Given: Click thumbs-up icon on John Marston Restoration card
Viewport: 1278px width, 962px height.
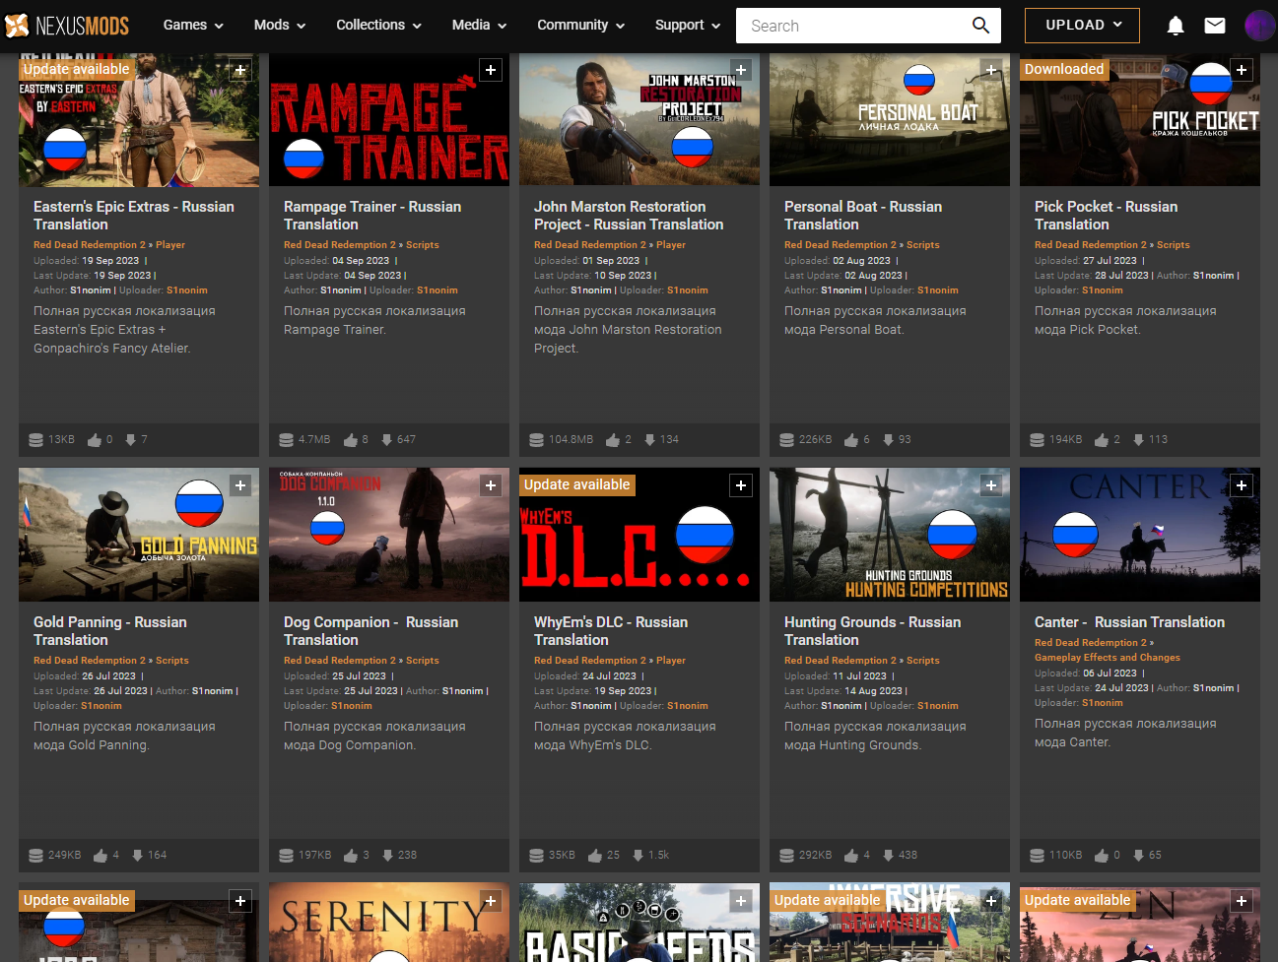Looking at the screenshot, I should (613, 440).
